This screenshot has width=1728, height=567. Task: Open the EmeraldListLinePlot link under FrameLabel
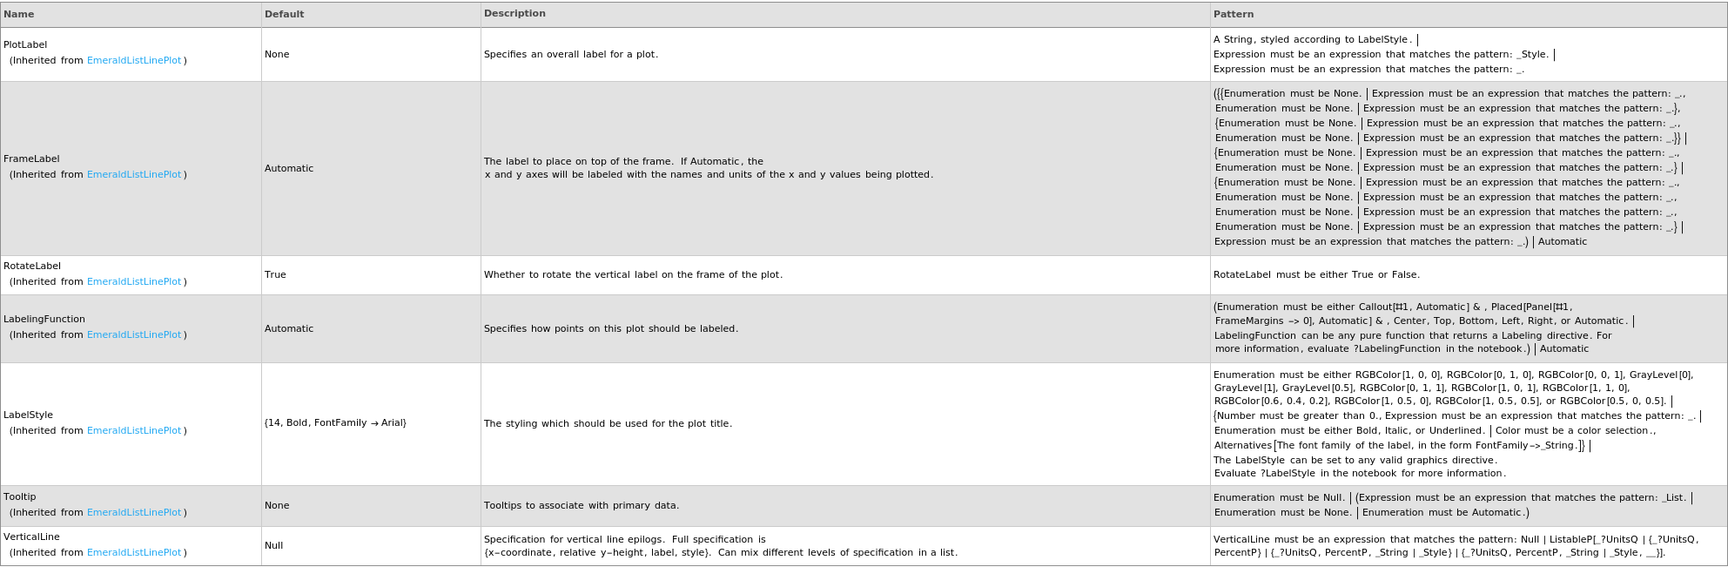click(x=134, y=175)
